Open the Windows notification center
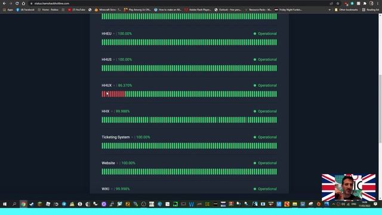 (375, 204)
